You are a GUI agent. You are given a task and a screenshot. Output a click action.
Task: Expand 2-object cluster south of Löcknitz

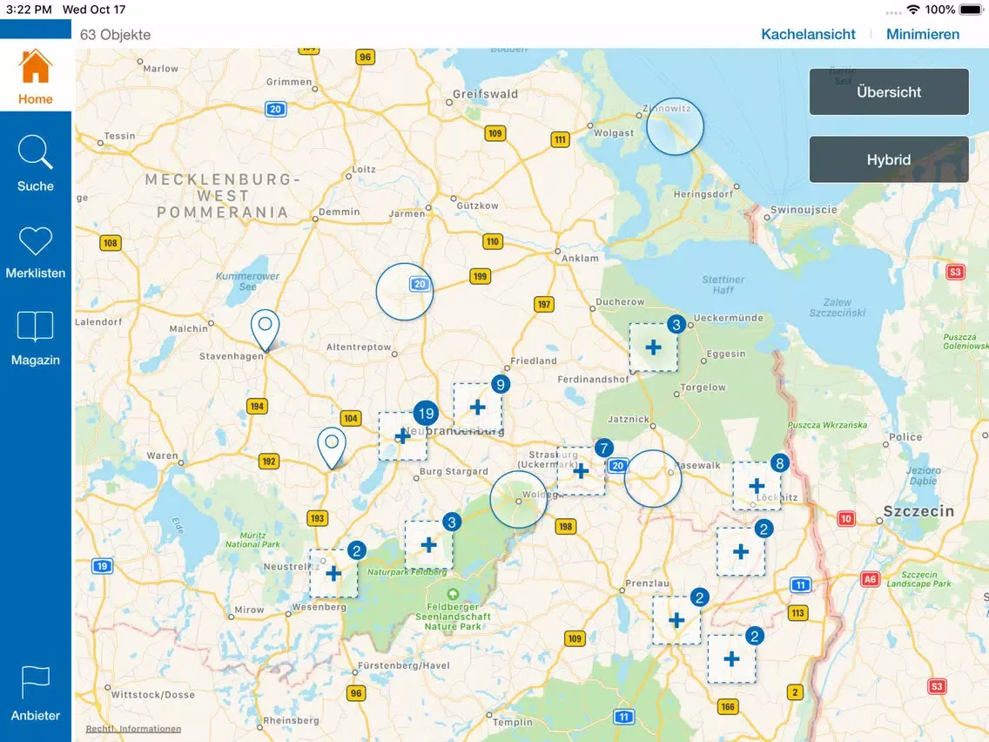(741, 552)
